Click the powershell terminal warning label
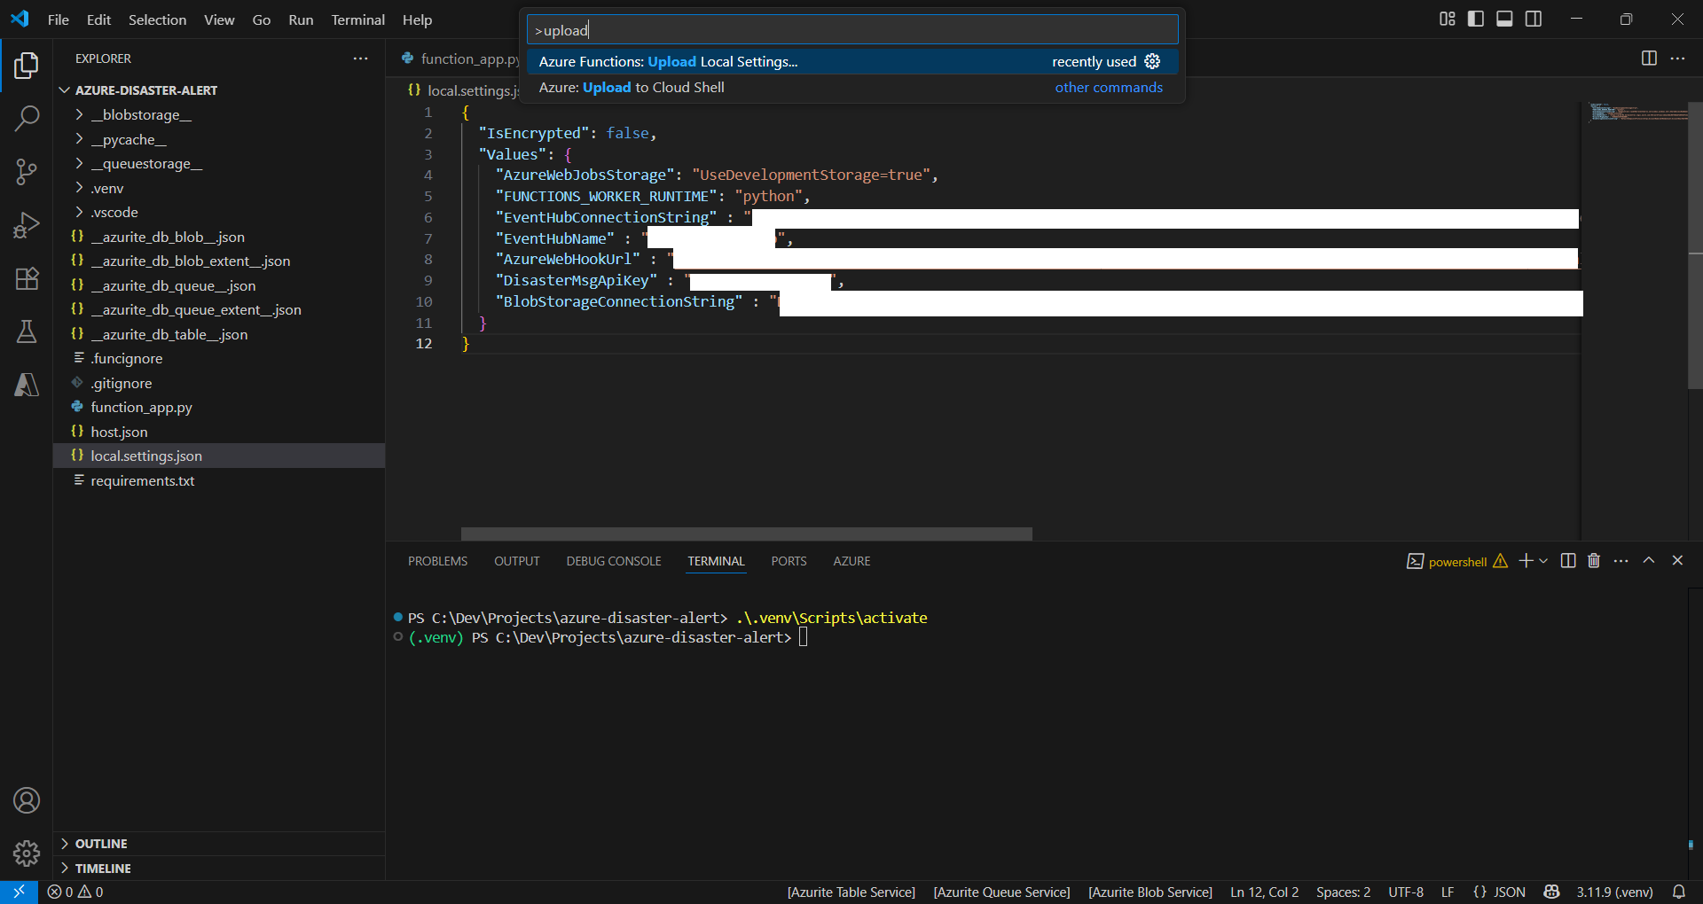The height and width of the screenshot is (904, 1703). tap(1456, 561)
